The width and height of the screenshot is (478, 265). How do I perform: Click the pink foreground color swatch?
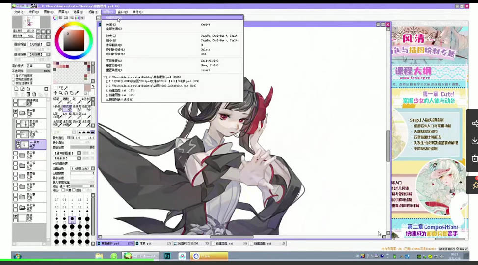click(87, 88)
